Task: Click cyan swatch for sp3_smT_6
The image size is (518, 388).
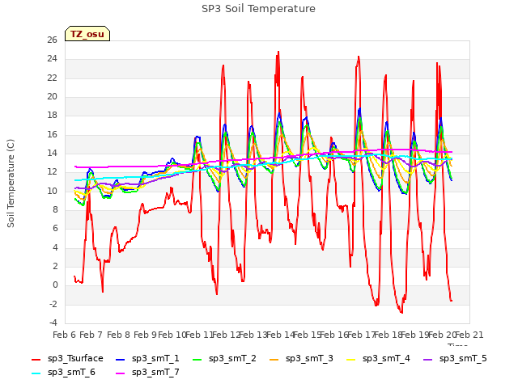Action: coord(36,373)
